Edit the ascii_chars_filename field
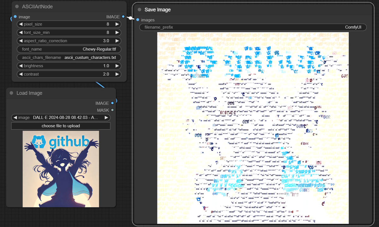 point(69,58)
